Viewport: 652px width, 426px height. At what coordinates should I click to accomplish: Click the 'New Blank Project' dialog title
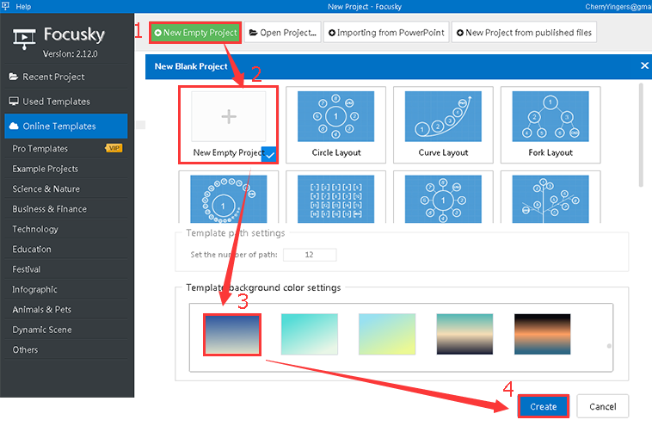point(191,66)
